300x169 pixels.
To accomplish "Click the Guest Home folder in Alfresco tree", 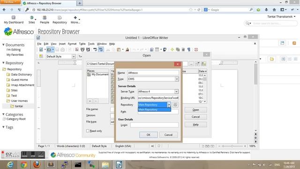I will click(19, 80).
